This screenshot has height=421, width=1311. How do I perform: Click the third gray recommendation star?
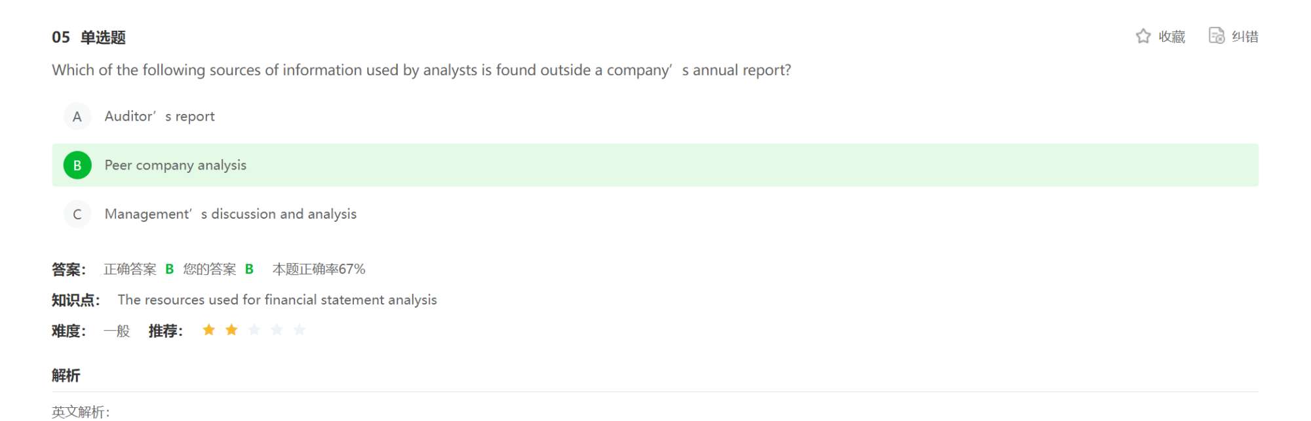tap(254, 330)
